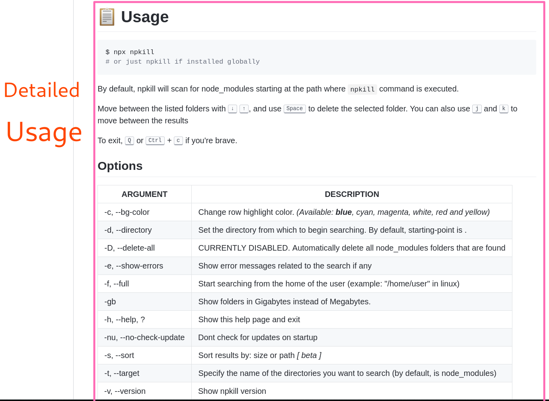Click the '# or just npkill if installed globally' comment
The width and height of the screenshot is (549, 401).
tap(183, 62)
